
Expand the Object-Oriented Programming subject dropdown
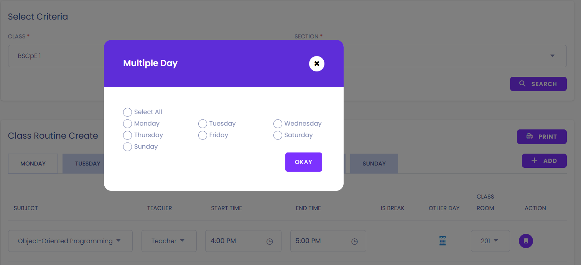click(70, 241)
